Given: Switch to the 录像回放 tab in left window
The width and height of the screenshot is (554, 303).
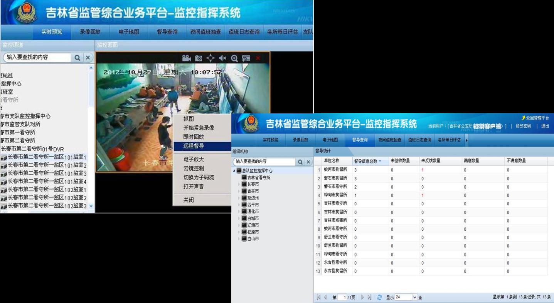Looking at the screenshot, I should pos(90,32).
